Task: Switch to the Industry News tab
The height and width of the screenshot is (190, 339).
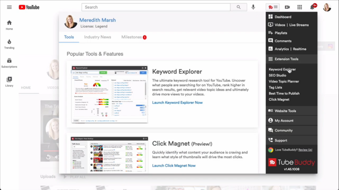Action: [x=98, y=37]
